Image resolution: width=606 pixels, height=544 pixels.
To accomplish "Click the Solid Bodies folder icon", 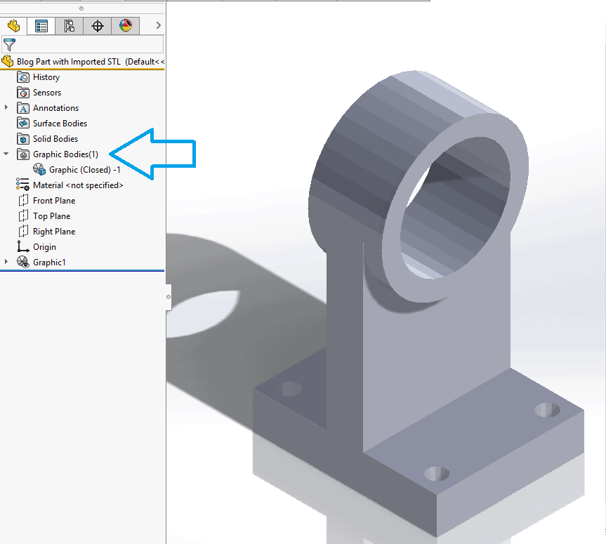I will tap(22, 139).
